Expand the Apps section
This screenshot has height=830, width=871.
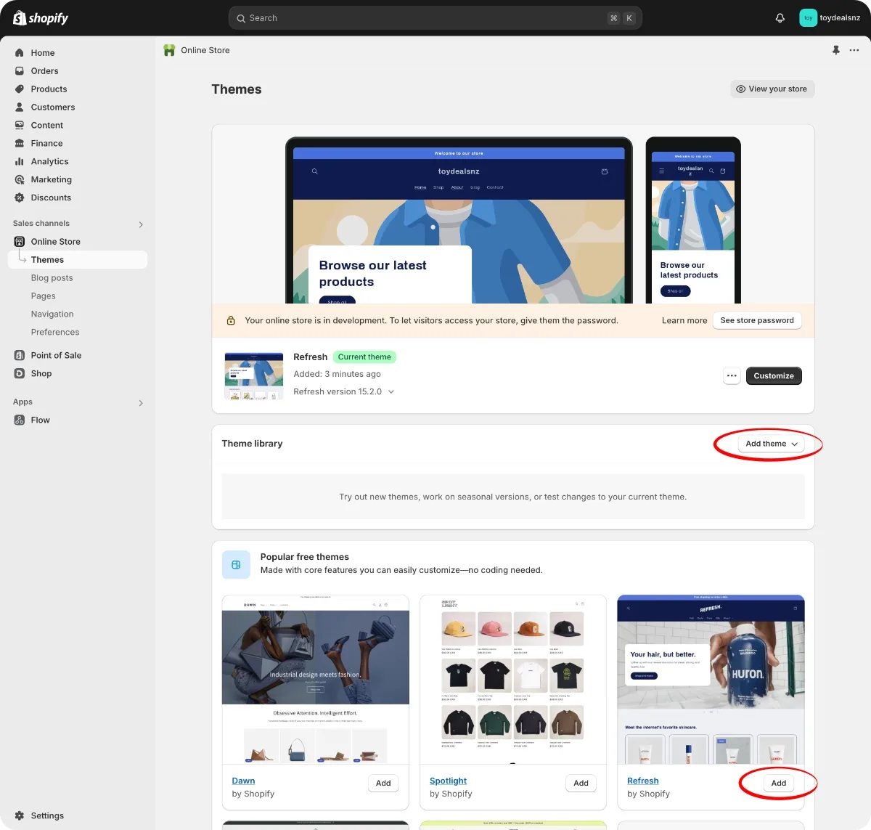click(141, 403)
